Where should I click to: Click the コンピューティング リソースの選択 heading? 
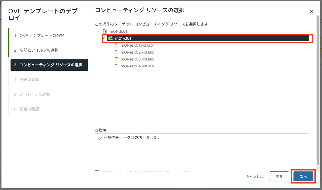pyautogui.click(x=140, y=10)
